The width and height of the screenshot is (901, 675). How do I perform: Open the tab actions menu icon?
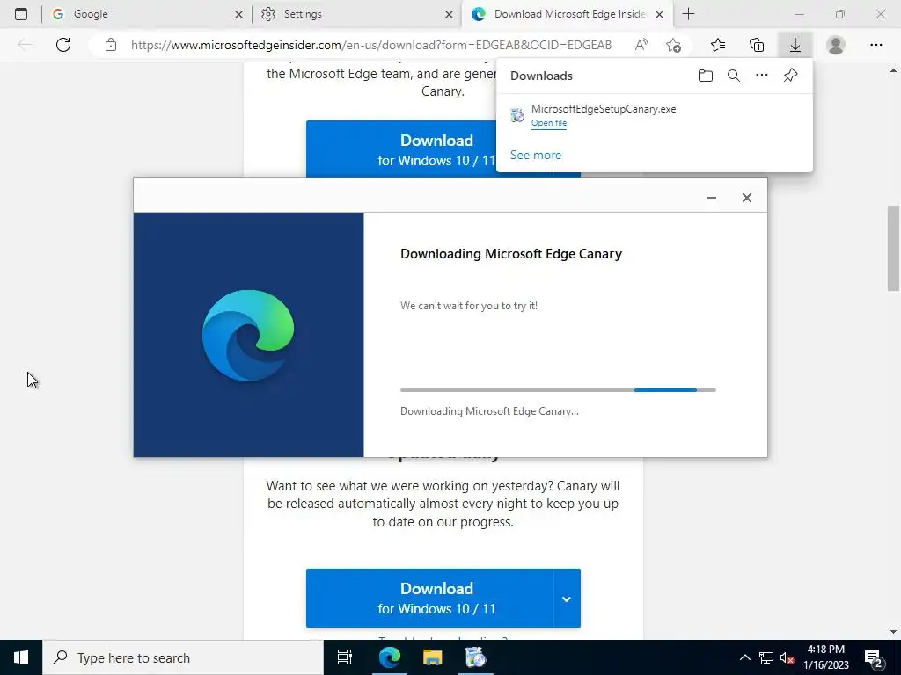click(21, 14)
